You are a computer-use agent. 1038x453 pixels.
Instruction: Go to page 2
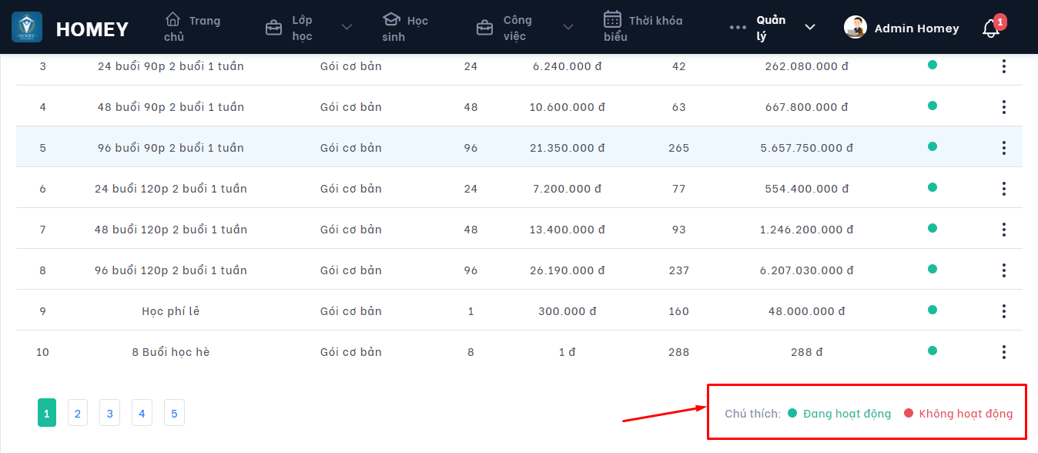coord(77,413)
